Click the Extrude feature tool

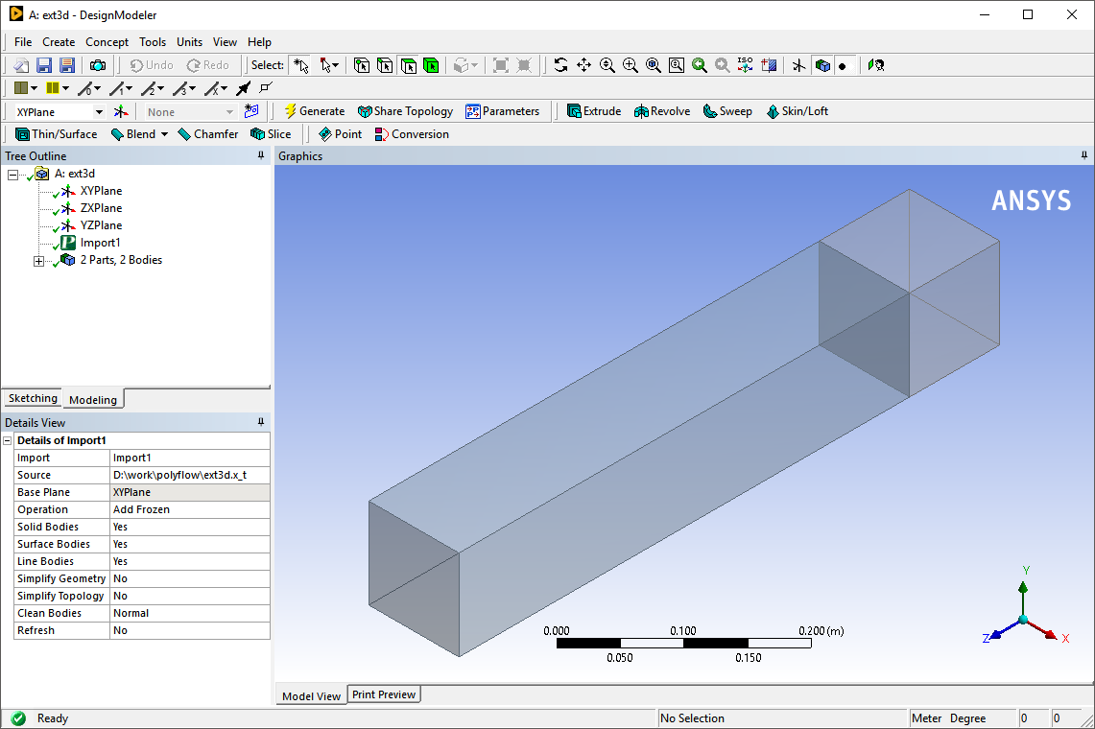click(594, 111)
